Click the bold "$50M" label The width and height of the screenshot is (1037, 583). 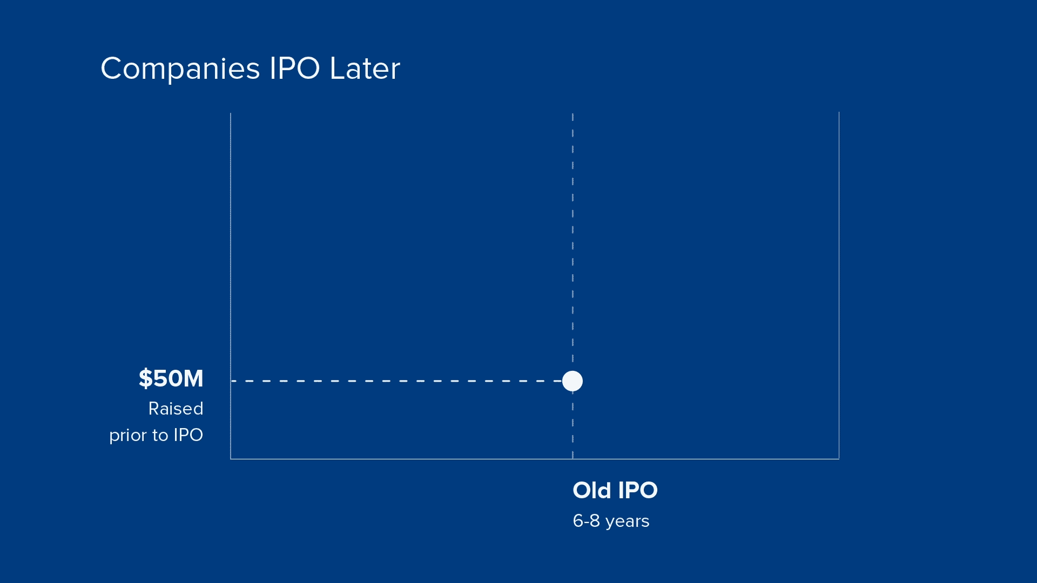(171, 378)
